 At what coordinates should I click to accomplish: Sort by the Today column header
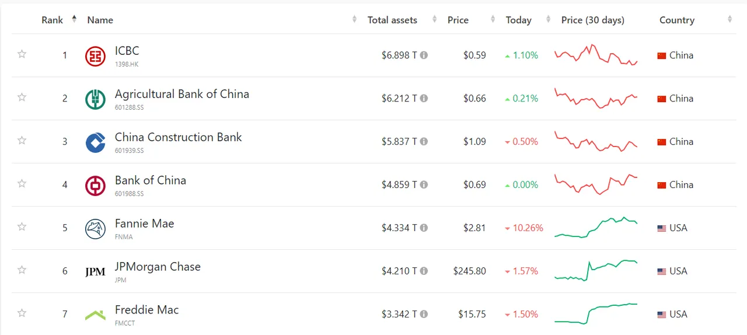tap(518, 20)
